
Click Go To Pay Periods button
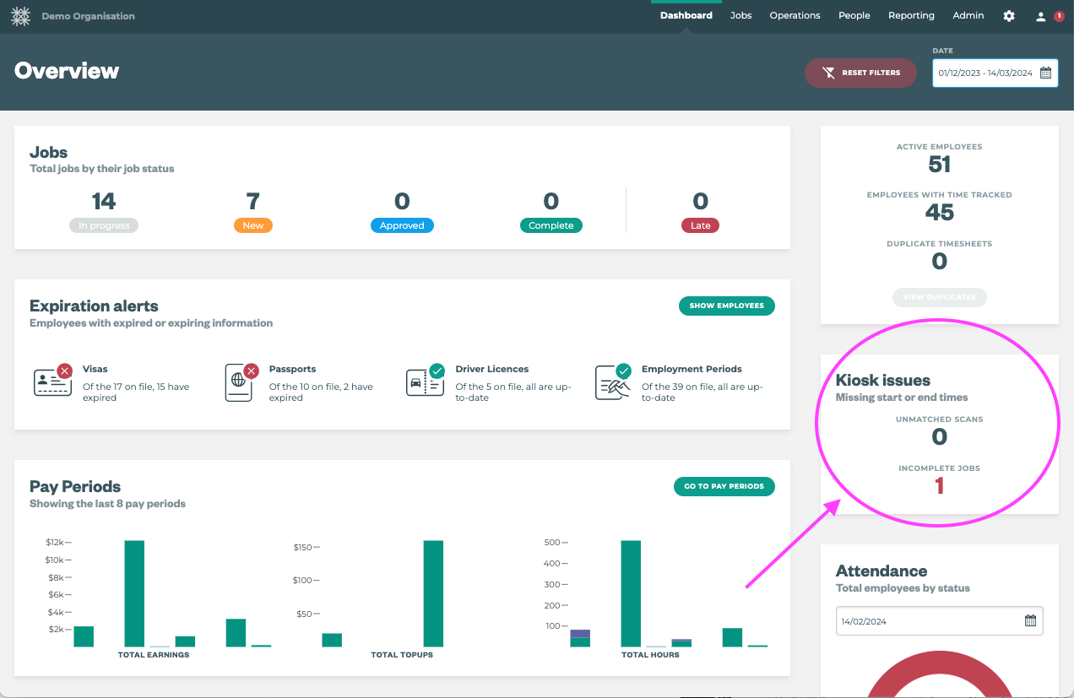[x=724, y=486]
